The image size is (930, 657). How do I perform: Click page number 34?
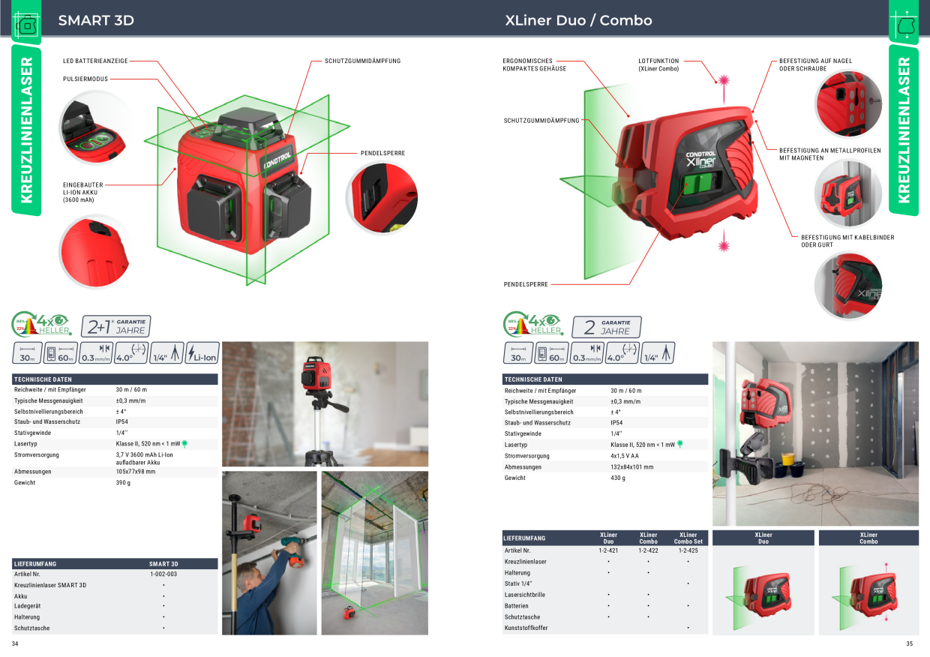point(15,644)
